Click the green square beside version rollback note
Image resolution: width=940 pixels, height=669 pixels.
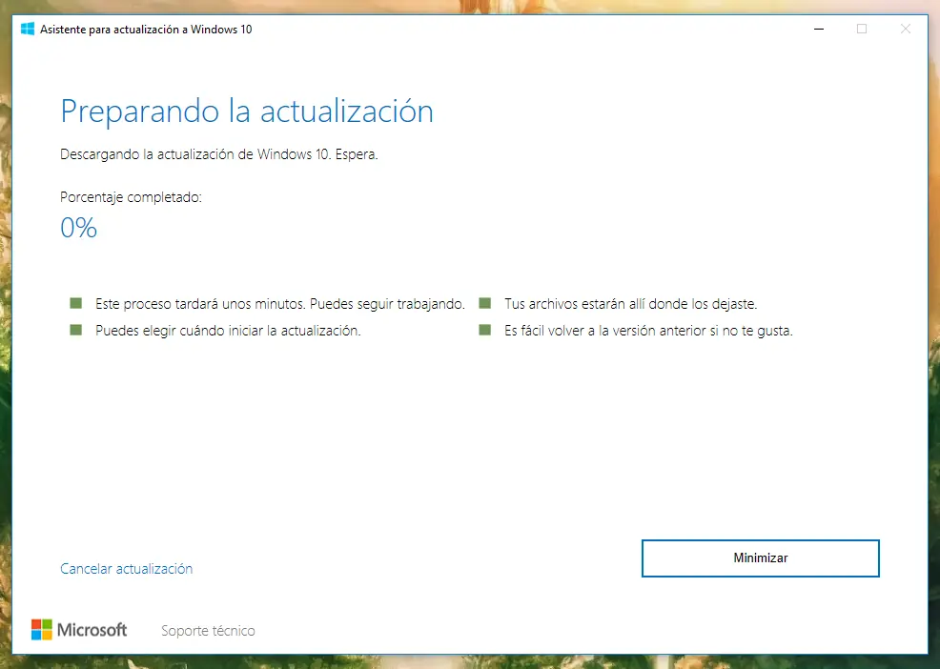click(x=486, y=330)
